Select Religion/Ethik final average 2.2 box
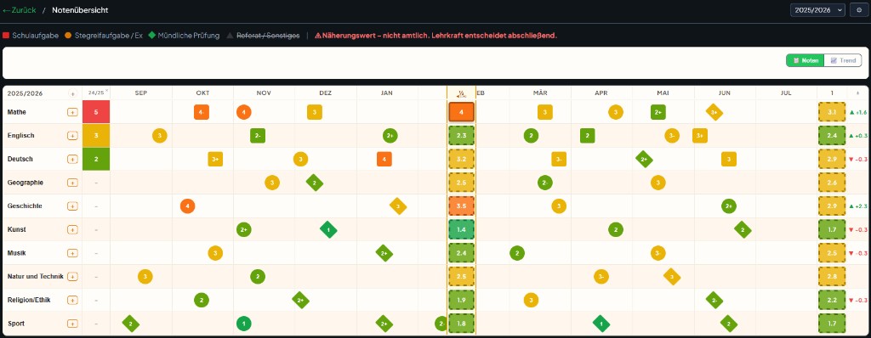Viewport: 871px width, 338px height. coord(832,301)
